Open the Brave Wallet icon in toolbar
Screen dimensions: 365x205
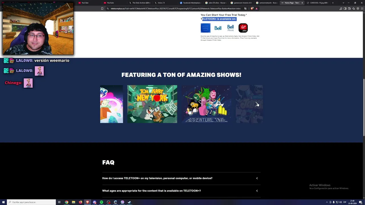click(x=349, y=9)
